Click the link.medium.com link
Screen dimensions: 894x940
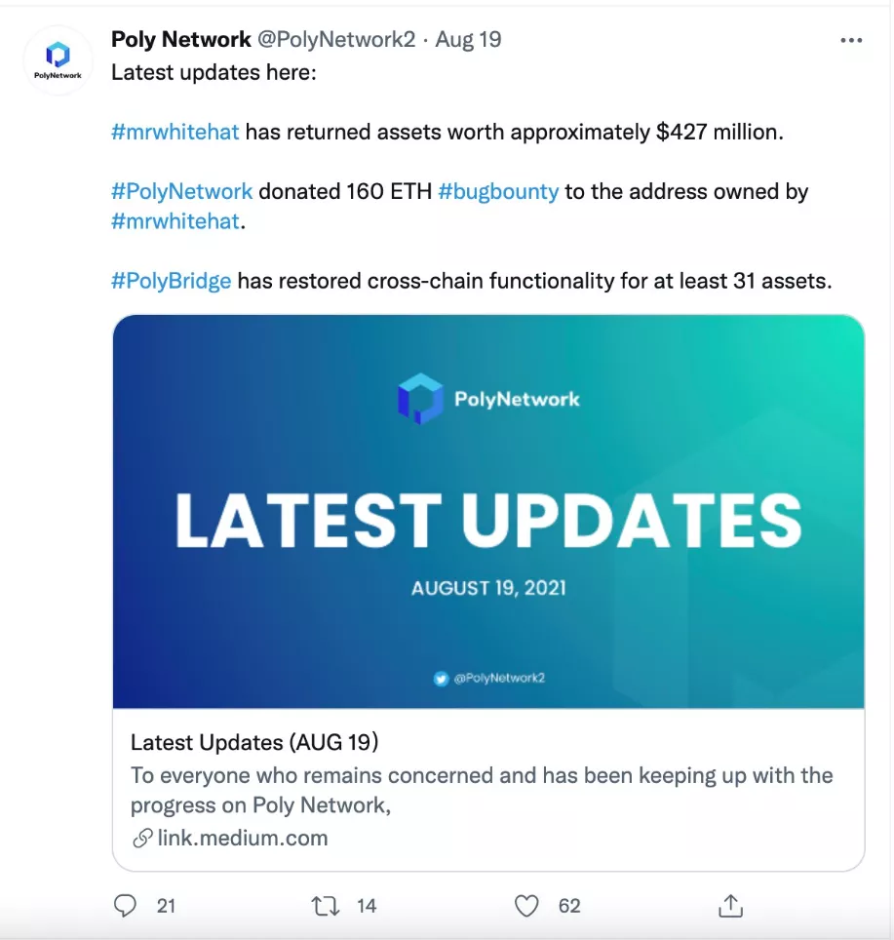(243, 838)
